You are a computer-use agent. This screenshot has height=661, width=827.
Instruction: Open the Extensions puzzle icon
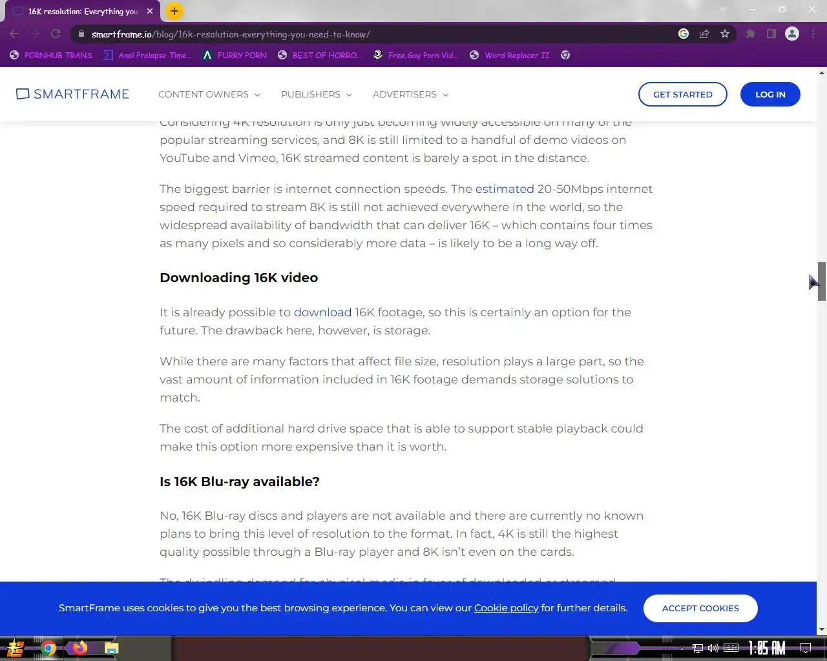[750, 34]
